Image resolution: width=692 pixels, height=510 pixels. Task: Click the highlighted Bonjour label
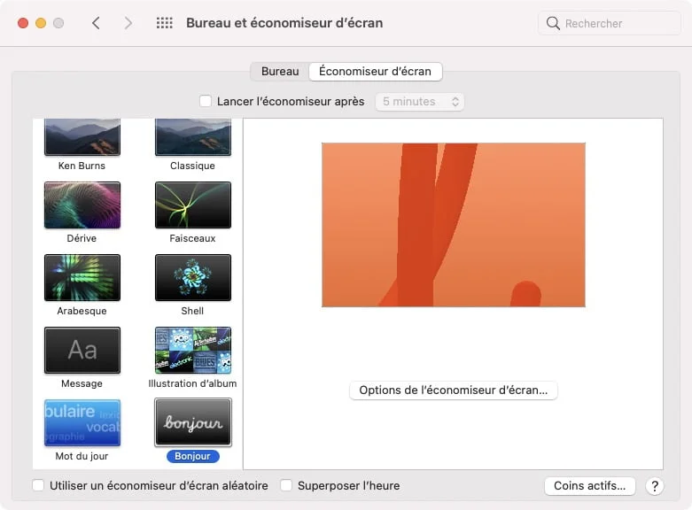[193, 456]
